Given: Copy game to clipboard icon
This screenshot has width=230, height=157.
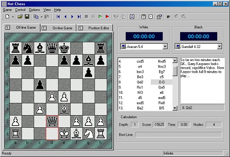Looking at the screenshot, I should (x=36, y=17).
